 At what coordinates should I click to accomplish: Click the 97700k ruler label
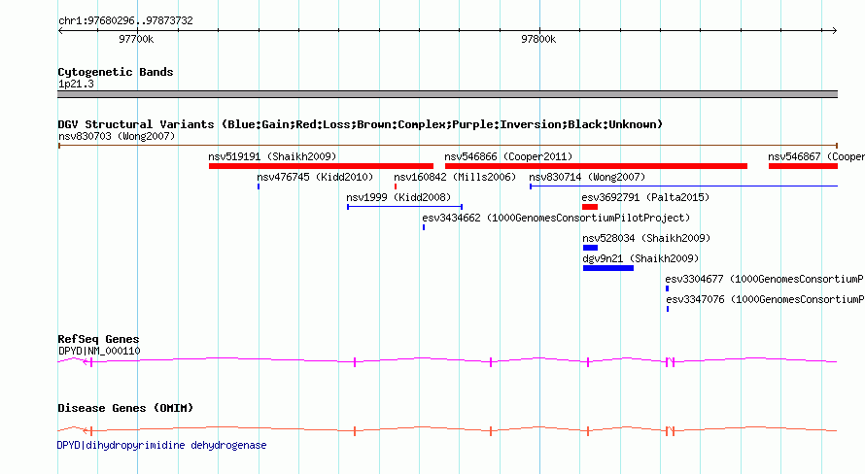pyautogui.click(x=136, y=39)
